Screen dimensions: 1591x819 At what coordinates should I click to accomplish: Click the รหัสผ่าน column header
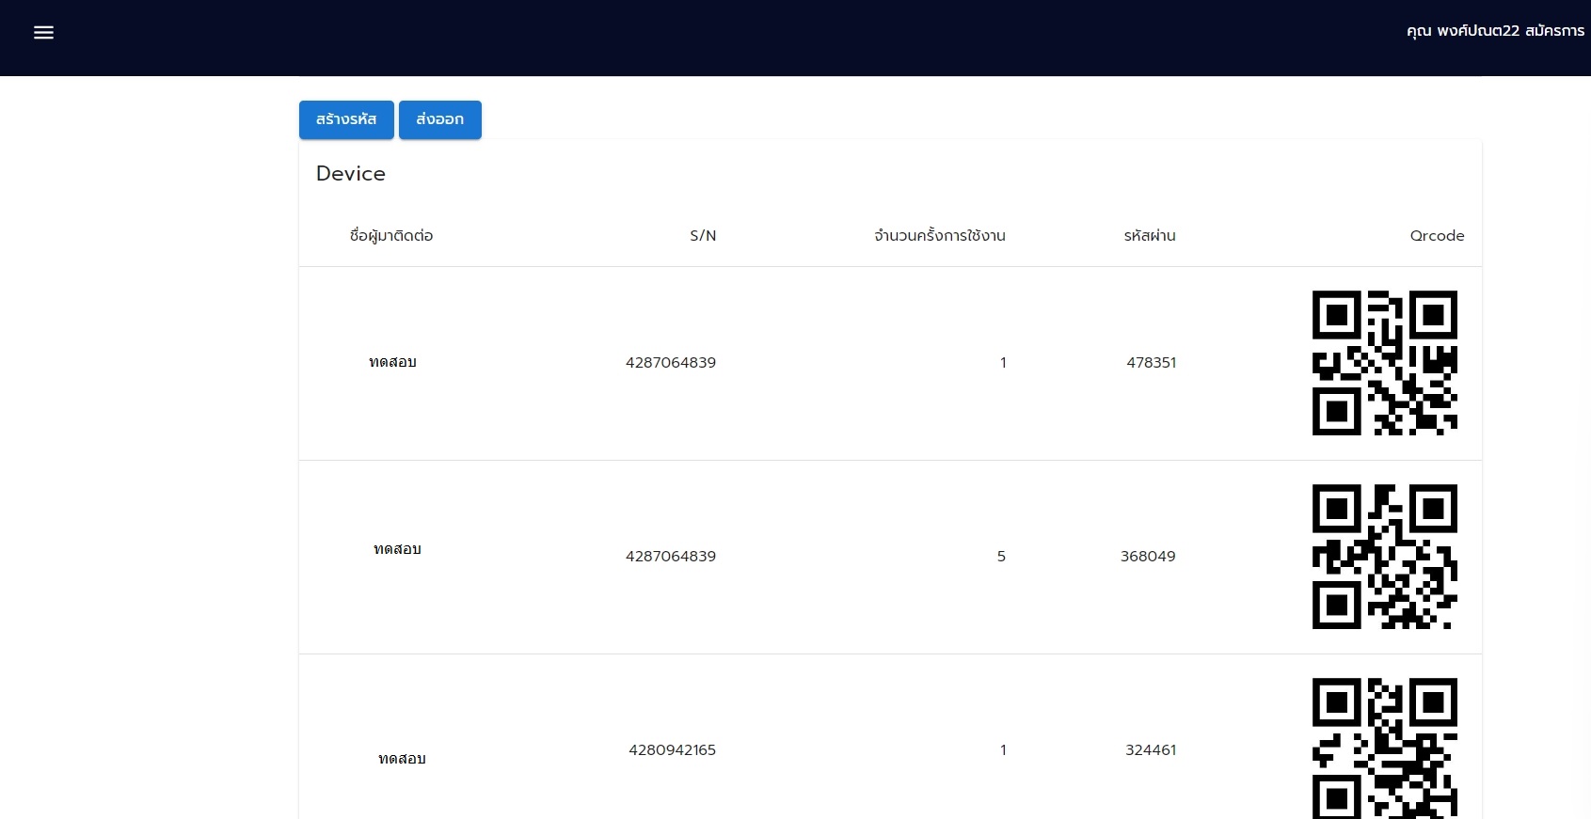1150,236
